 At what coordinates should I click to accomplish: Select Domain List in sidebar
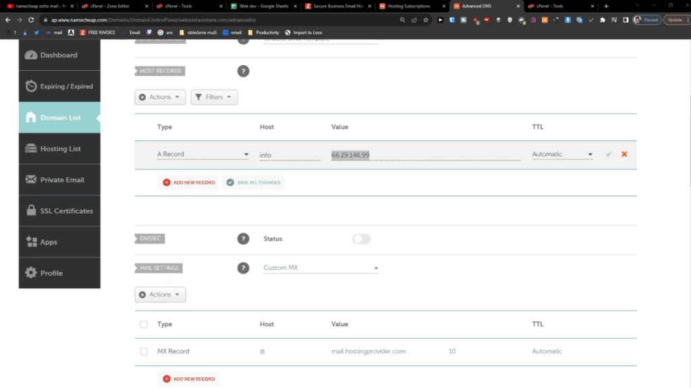click(59, 117)
